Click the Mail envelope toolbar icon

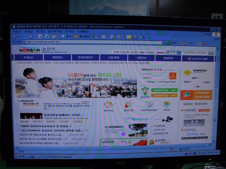coord(104,37)
